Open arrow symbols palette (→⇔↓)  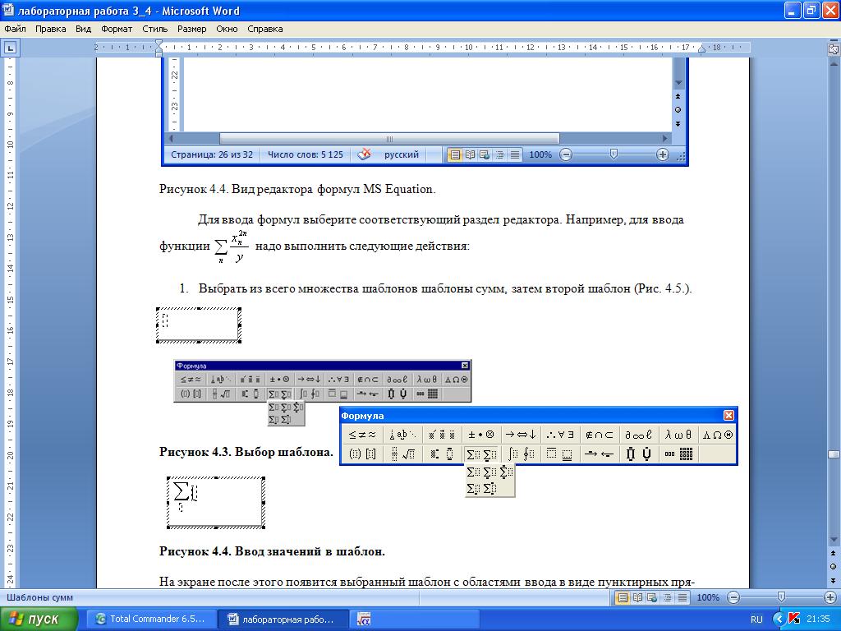pos(520,435)
